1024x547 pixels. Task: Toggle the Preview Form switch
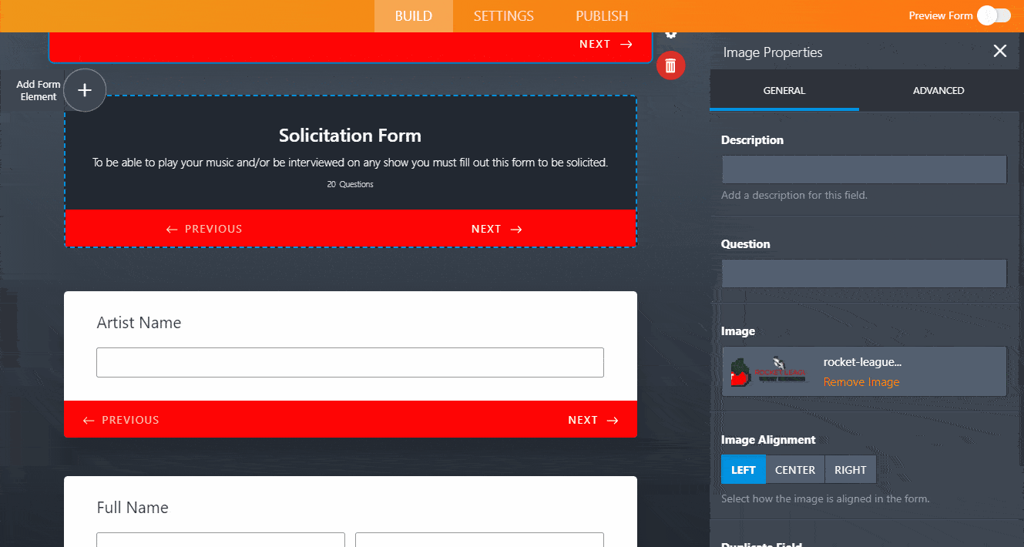tap(994, 15)
